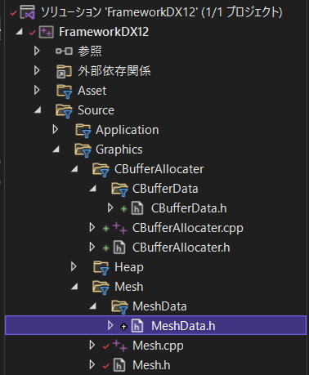Expand the 外部依存関係 node
The width and height of the screenshot is (309, 375).
[x=37, y=70]
